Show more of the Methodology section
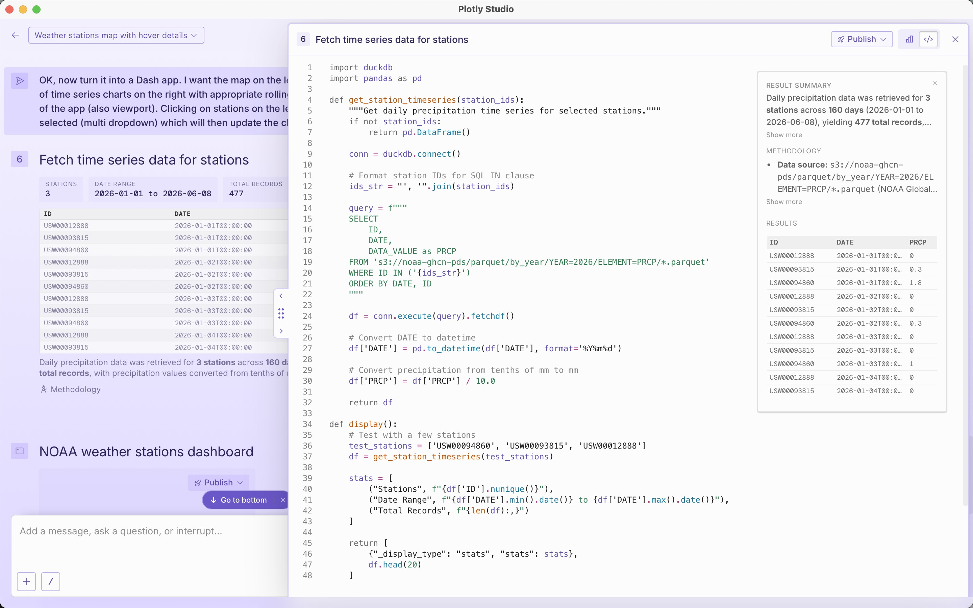Image resolution: width=973 pixels, height=608 pixels. 783,201
